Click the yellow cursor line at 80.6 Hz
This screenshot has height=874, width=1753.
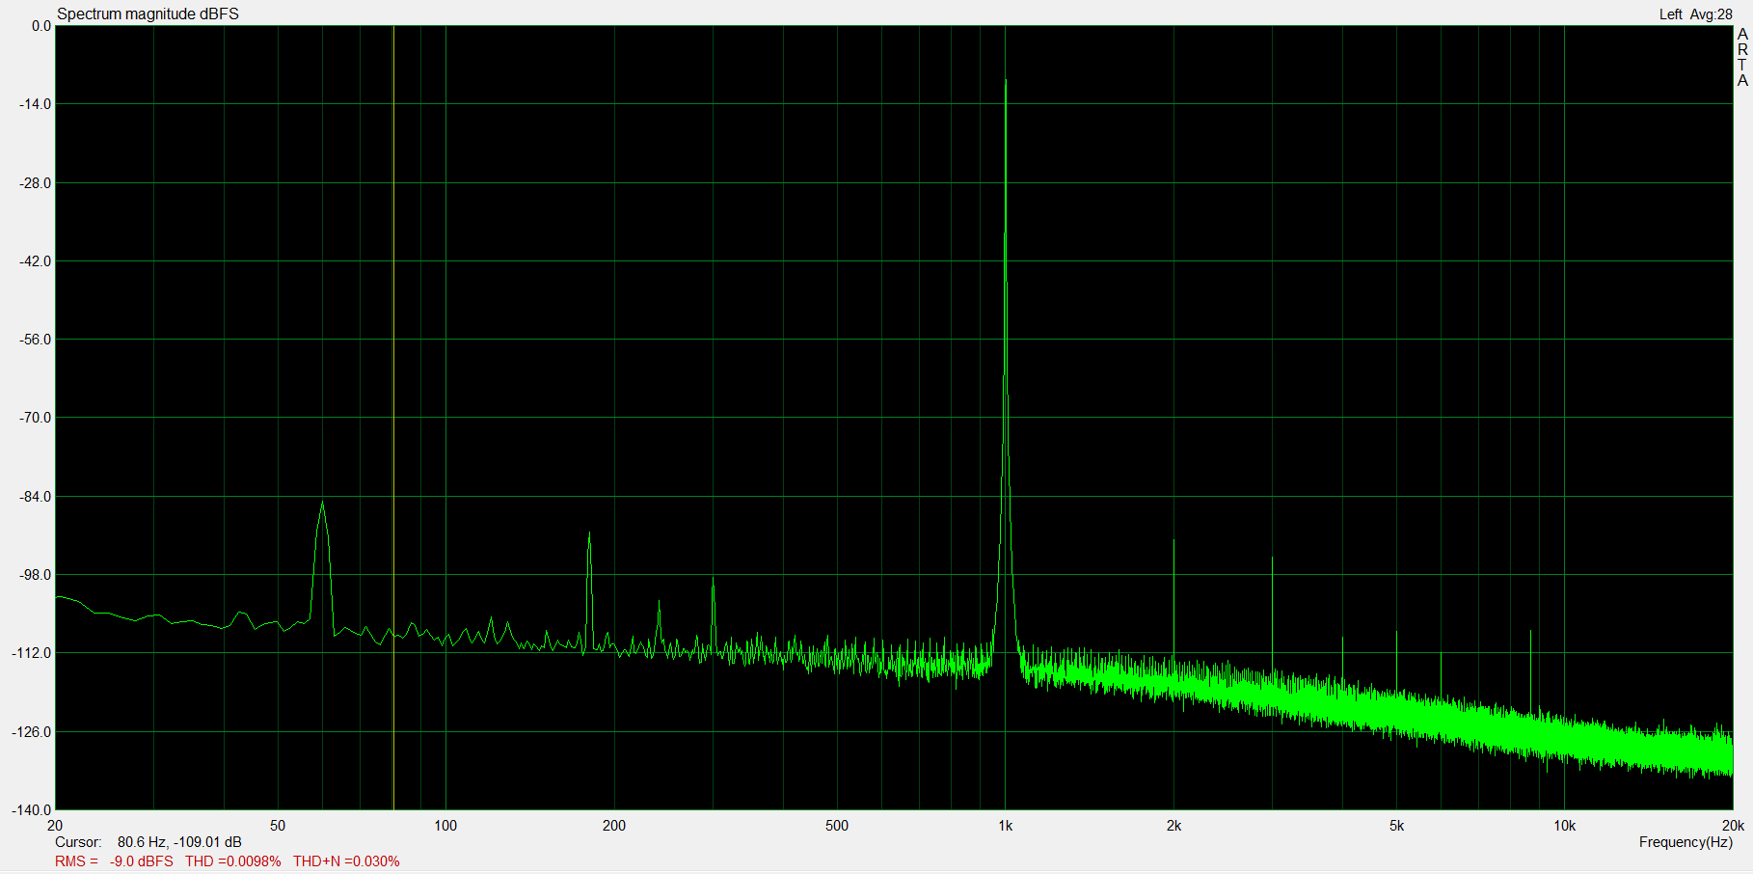[x=393, y=417]
